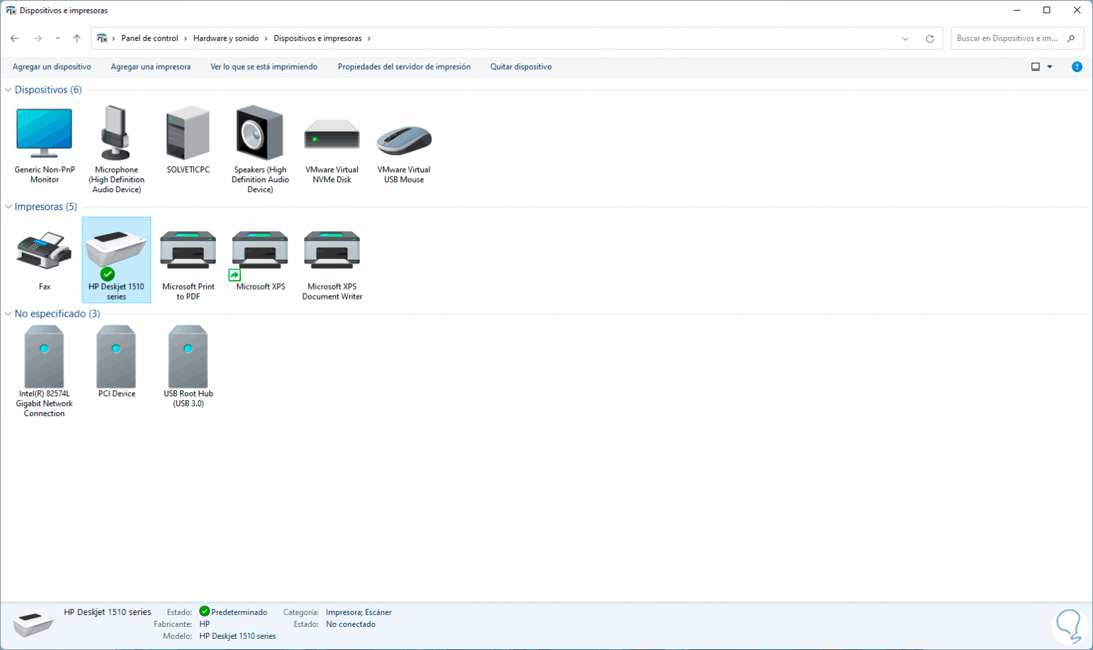Image resolution: width=1093 pixels, height=650 pixels.
Task: Click the Impresora; Escáner category value
Action: (358, 612)
